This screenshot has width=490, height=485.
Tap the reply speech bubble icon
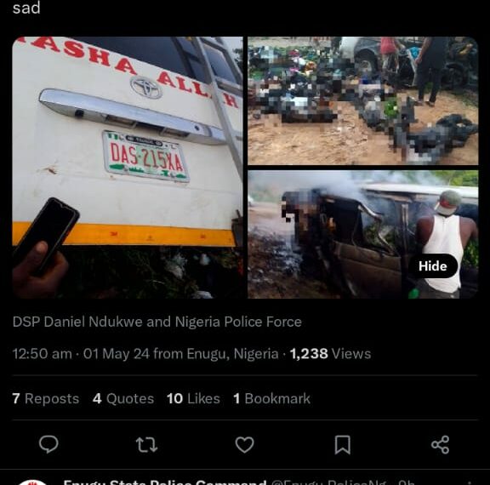pos(48,444)
